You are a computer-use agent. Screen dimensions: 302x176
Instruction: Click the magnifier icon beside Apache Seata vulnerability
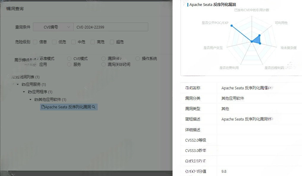[94, 107]
